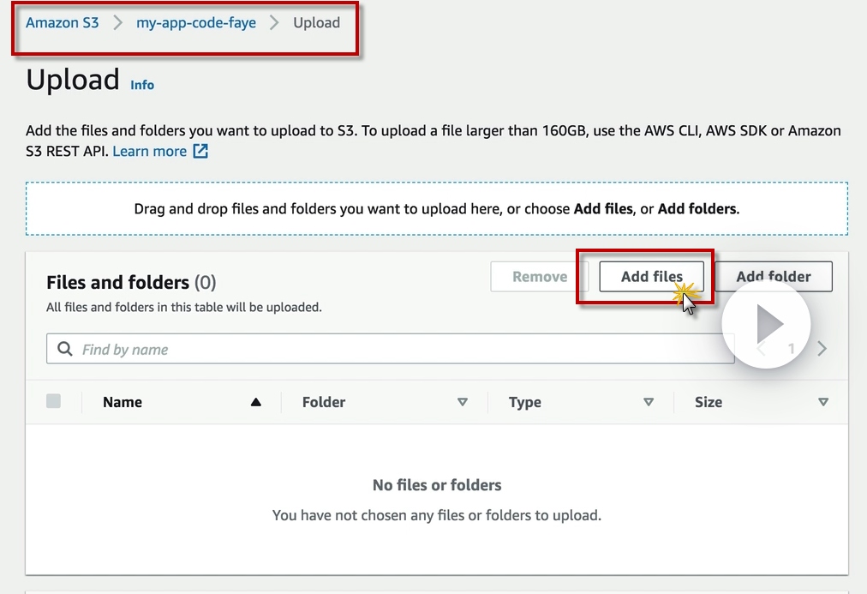Open the Folder column sort dropdown
Image resolution: width=867 pixels, height=594 pixels.
click(463, 402)
